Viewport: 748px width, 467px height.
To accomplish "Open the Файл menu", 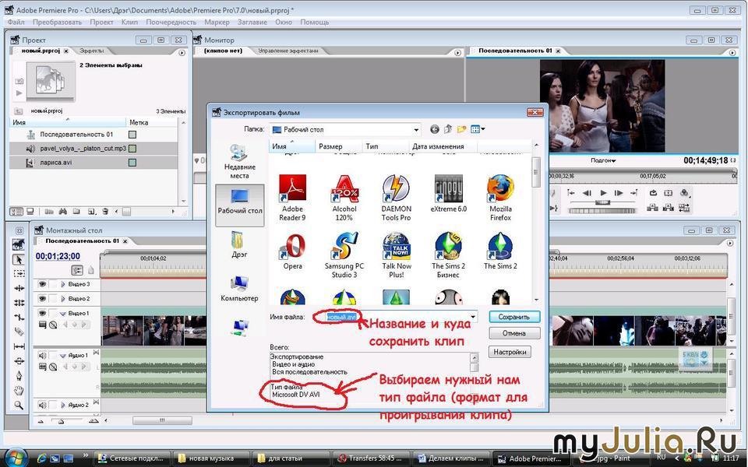I will (16, 22).
